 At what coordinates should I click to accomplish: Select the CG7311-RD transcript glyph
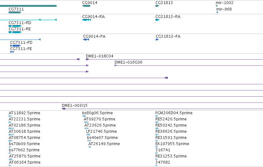click(15, 26)
